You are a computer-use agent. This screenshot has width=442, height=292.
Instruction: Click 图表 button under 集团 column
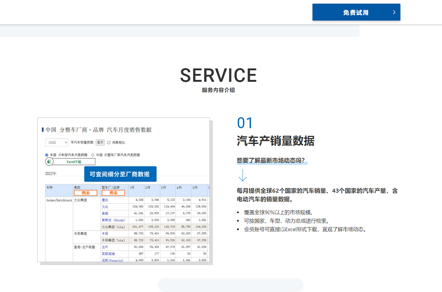pos(85,193)
